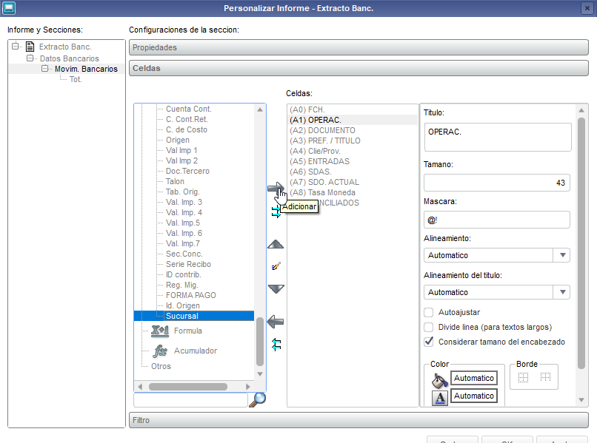Viewport: 597px width, 443px height.
Task: Select cell (A1) OPERAC.
Action: click(353, 120)
